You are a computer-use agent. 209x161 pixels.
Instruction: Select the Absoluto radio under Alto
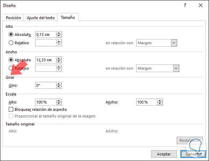click(x=11, y=34)
